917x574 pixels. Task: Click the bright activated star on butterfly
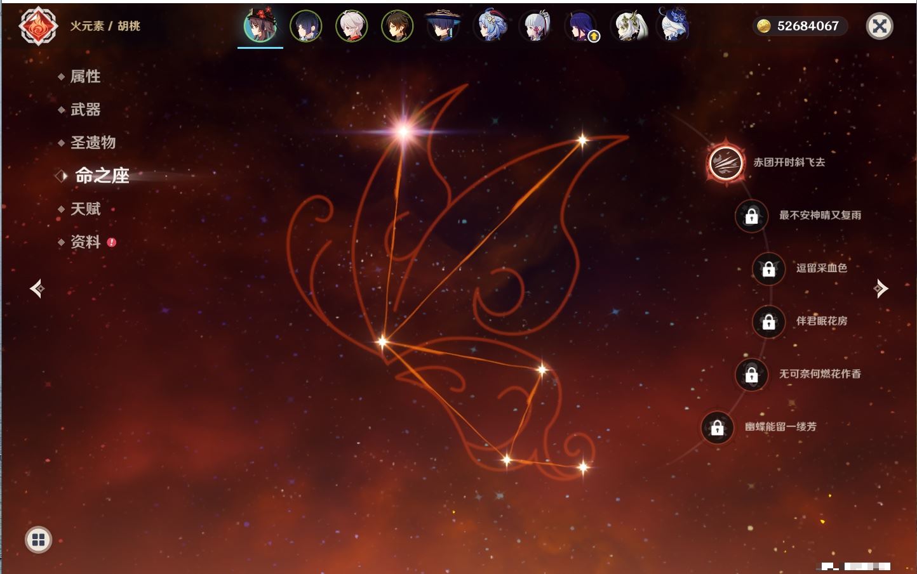[x=403, y=131]
